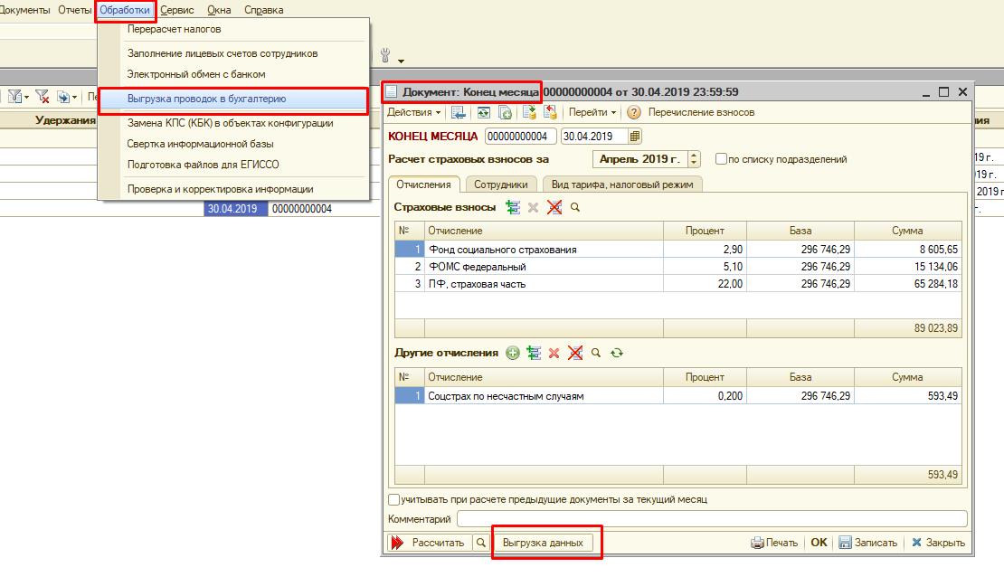Click the magnifier icon next to Рассчитать

pyautogui.click(x=481, y=543)
